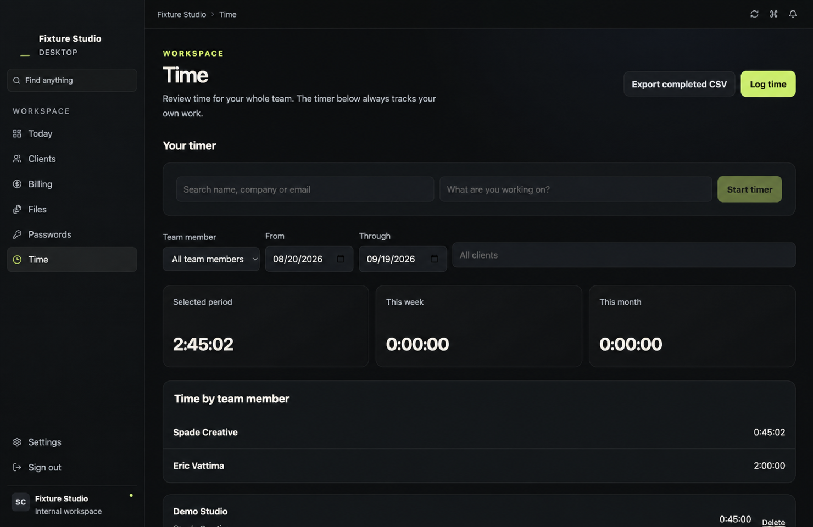Open Billing in the sidebar
Viewport: 813px width, 527px height.
click(72, 184)
